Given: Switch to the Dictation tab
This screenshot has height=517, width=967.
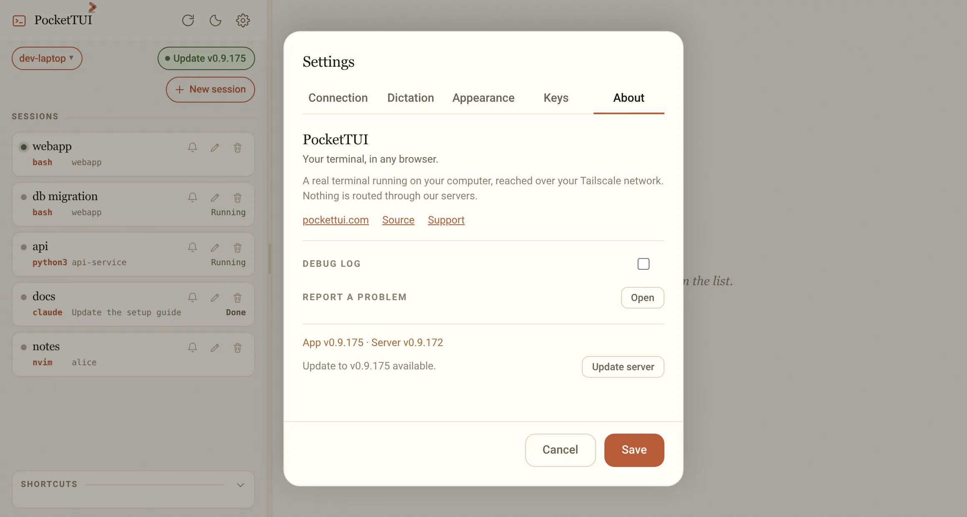Looking at the screenshot, I should click(x=411, y=98).
